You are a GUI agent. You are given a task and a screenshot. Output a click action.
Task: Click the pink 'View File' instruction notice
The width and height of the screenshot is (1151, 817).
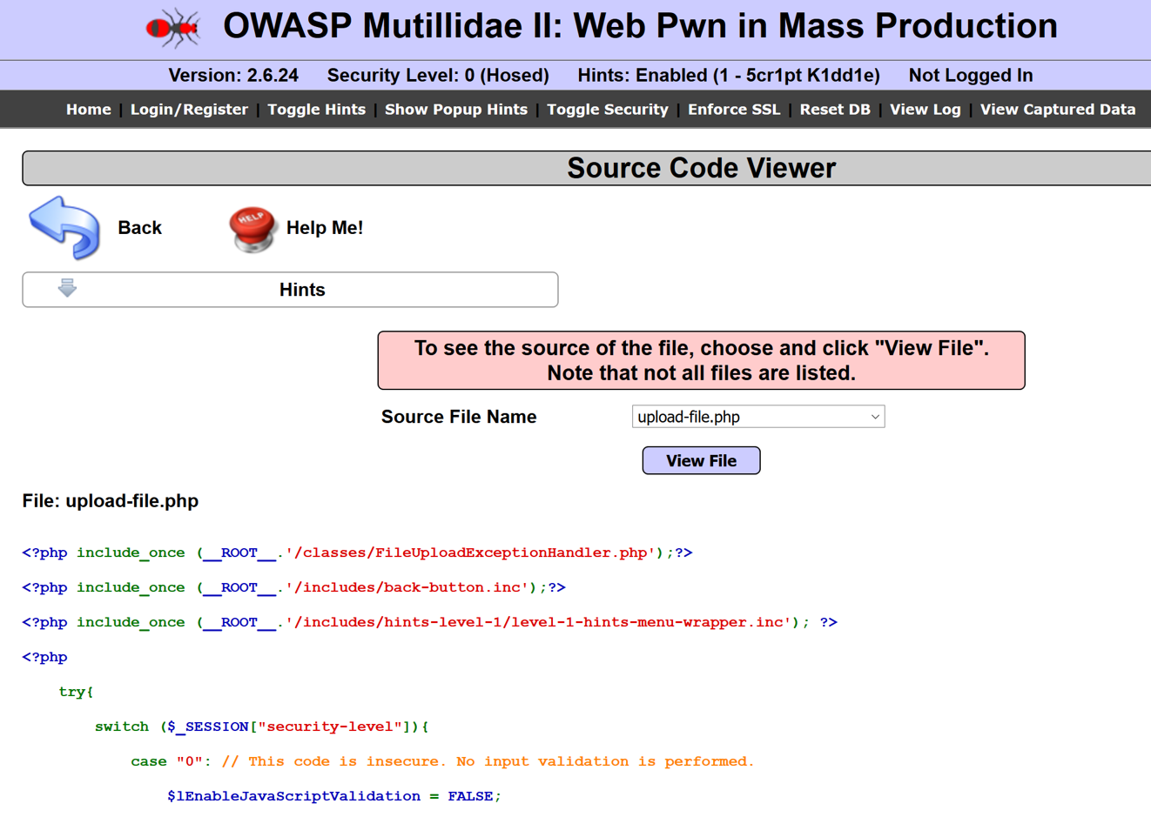(701, 360)
